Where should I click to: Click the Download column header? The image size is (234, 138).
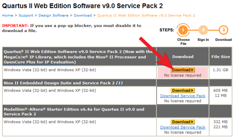[183, 57]
